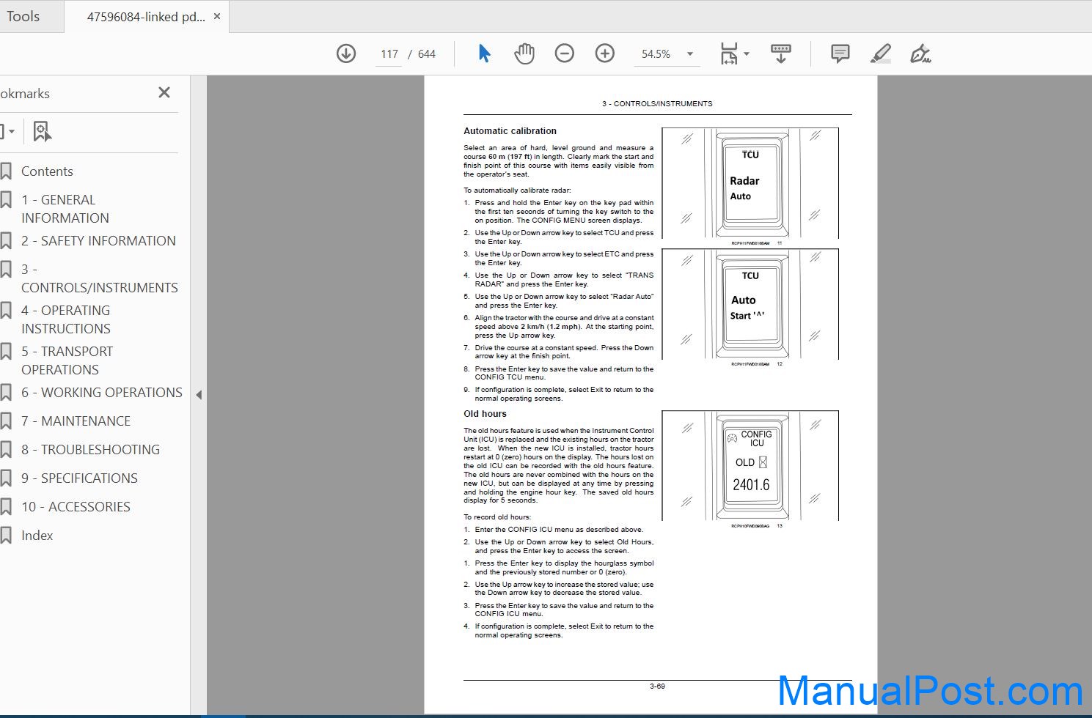1092x718 pixels.
Task: Open the 5 - TRANSPORT OPERATIONS bookmark
Action: click(67, 360)
